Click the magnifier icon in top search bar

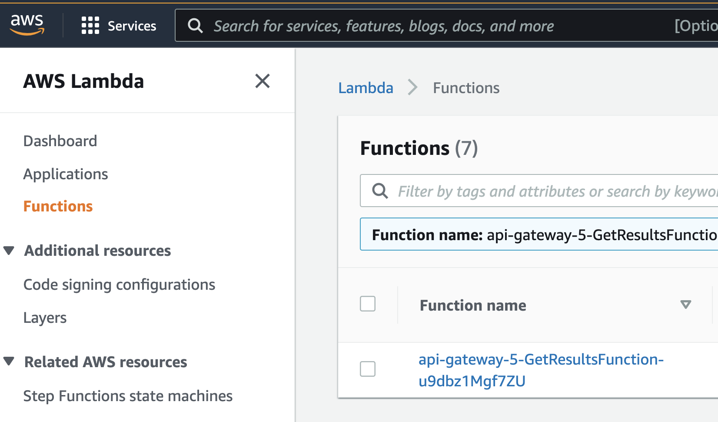point(195,26)
